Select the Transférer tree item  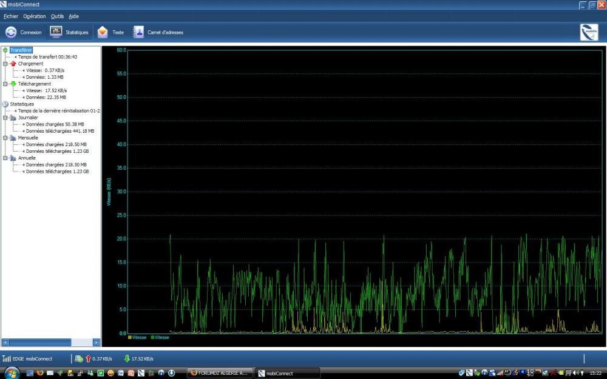point(21,50)
